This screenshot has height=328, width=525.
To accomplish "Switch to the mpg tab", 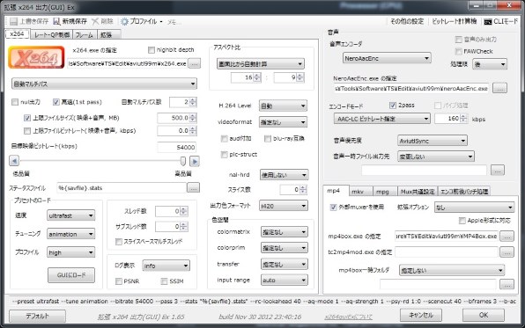I will click(x=385, y=191).
